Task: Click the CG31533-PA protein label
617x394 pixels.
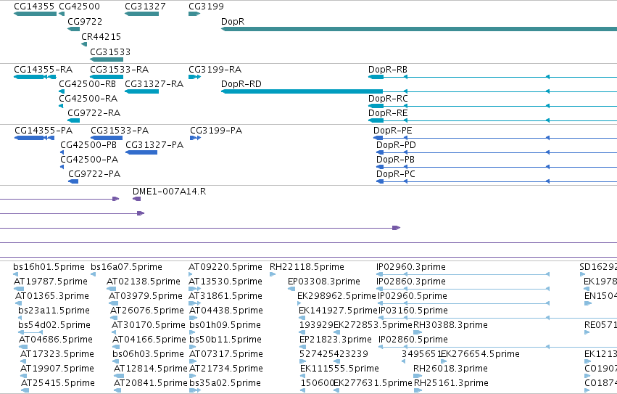Action: point(120,131)
